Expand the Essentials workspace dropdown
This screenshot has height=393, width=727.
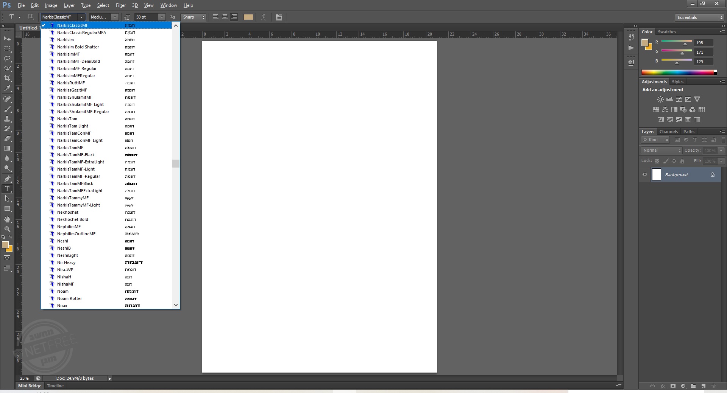tap(699, 17)
